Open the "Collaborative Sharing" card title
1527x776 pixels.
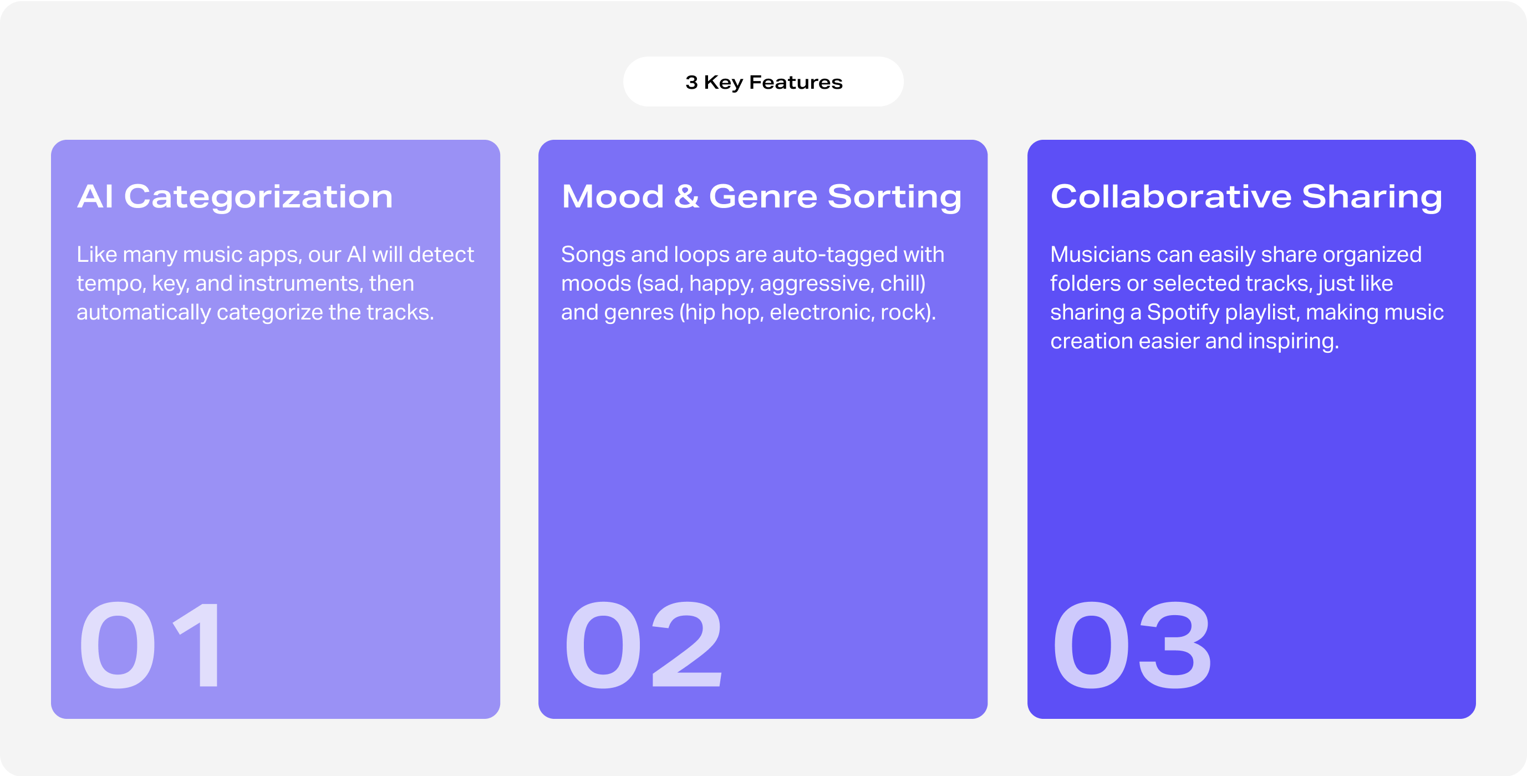[x=1246, y=196]
